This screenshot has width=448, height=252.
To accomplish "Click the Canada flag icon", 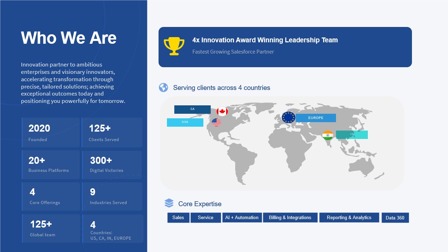I will (x=222, y=112).
